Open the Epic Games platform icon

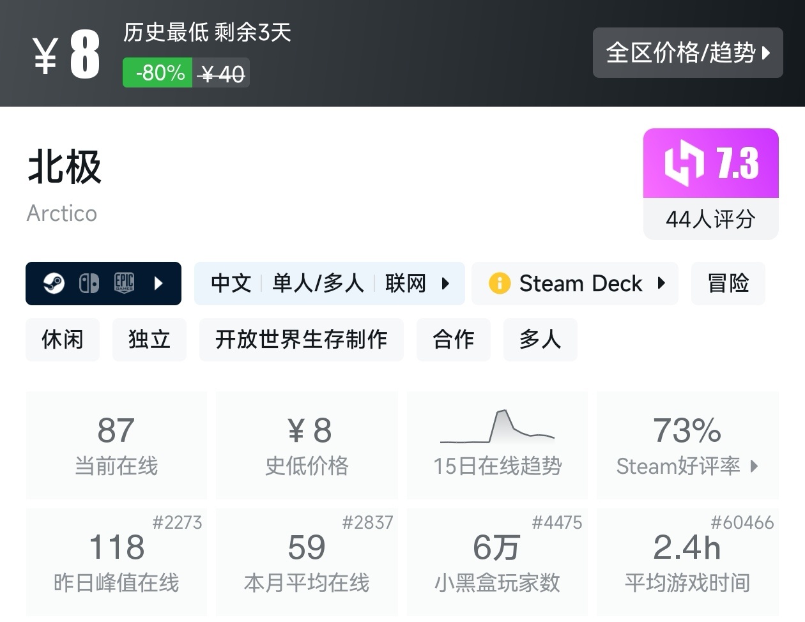123,283
